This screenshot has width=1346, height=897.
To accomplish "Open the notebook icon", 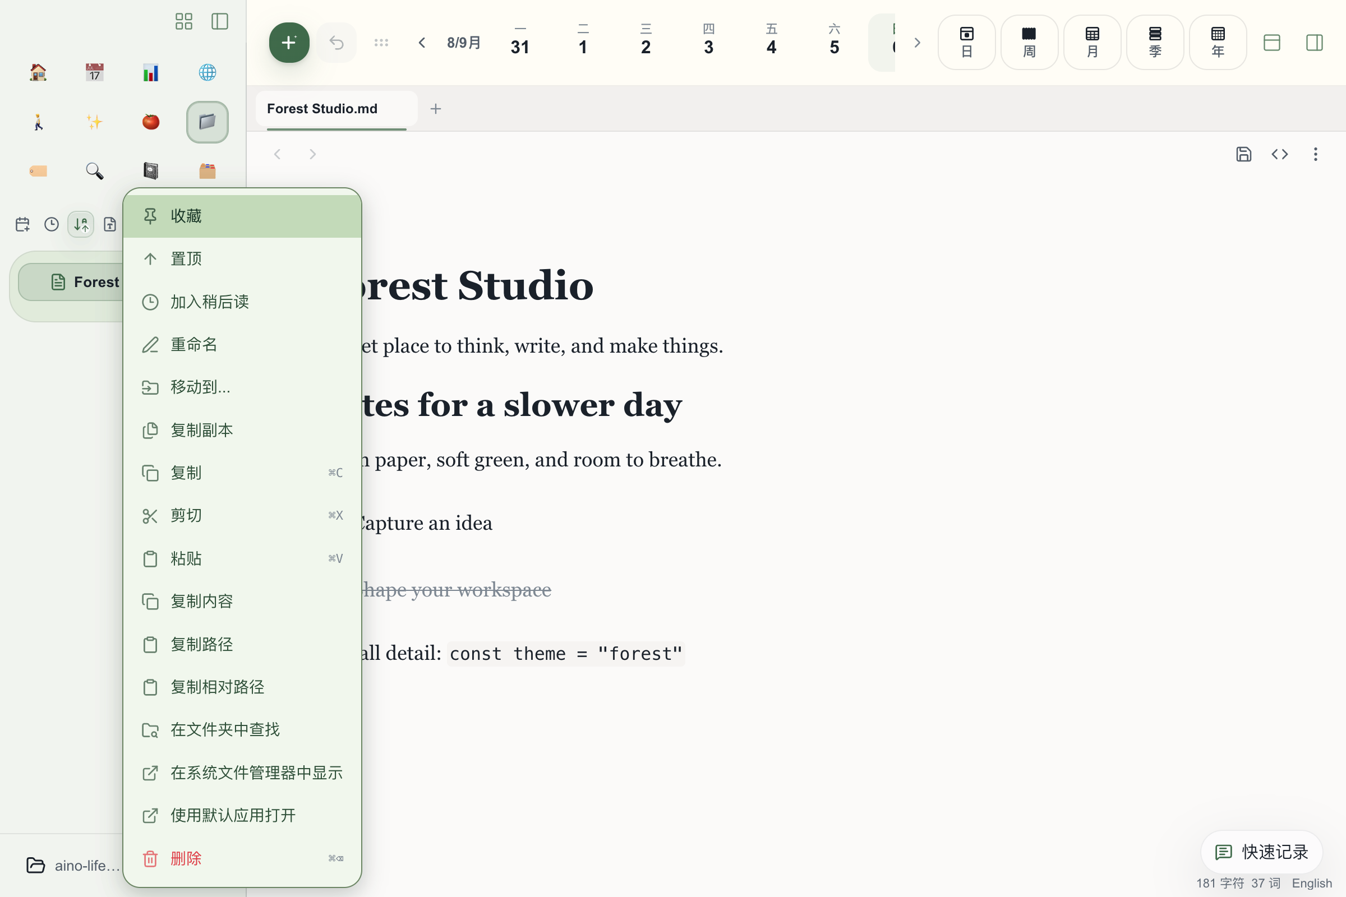I will (150, 171).
